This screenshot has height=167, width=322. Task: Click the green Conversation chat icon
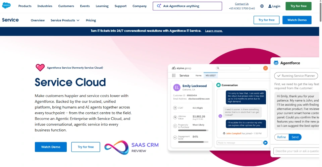pos(218,85)
